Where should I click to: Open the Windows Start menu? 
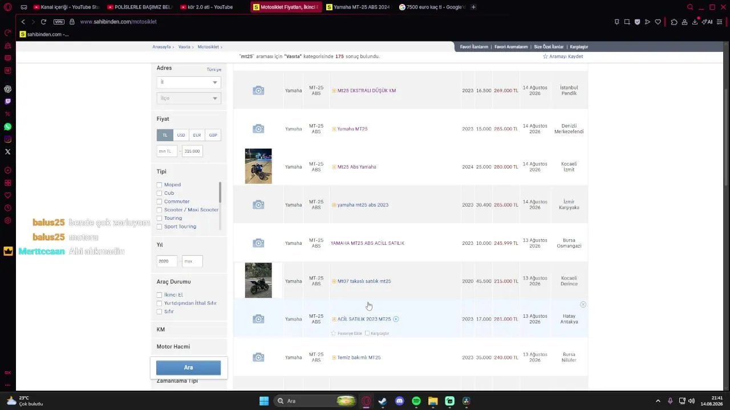(x=263, y=401)
